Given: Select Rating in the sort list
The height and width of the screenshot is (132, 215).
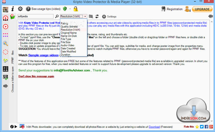Looking at the screenshot, I should 74,23.
